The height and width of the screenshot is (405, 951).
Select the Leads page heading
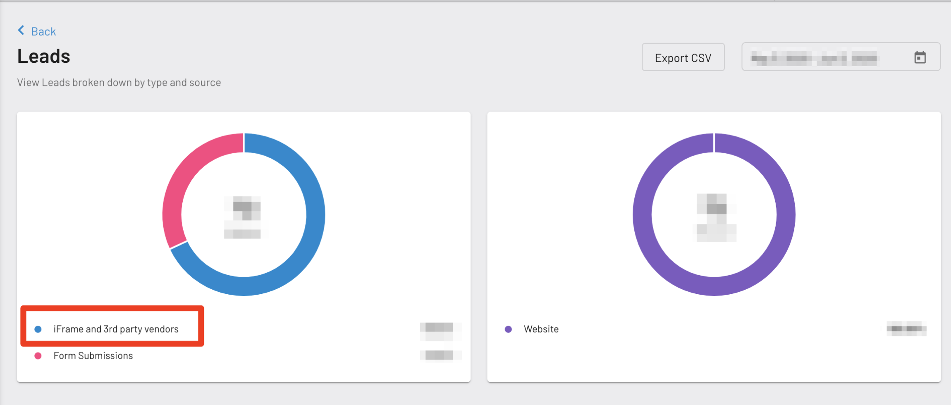point(43,56)
